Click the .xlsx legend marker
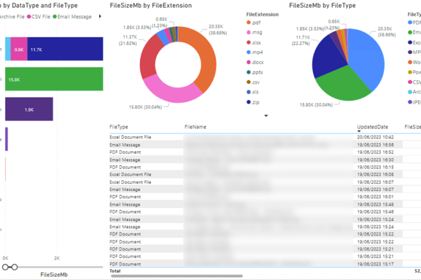This screenshot has height=280, width=421. pyautogui.click(x=249, y=43)
